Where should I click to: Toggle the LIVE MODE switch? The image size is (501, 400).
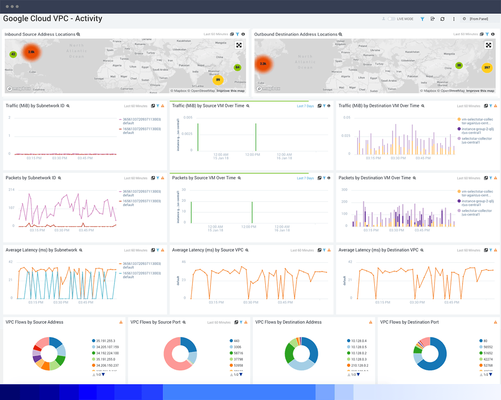[392, 19]
